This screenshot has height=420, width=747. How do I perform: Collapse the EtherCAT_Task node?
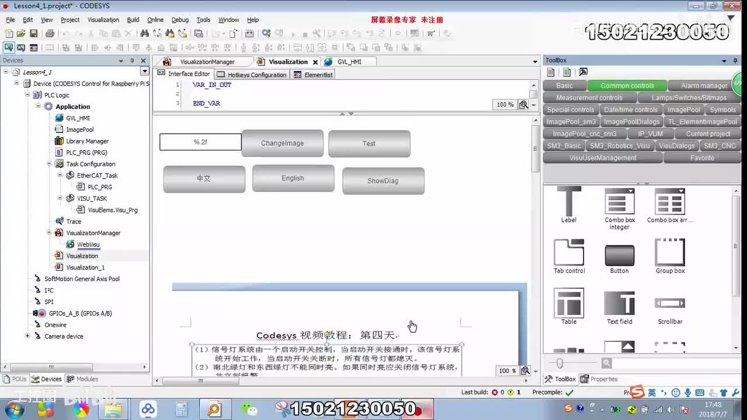point(60,175)
